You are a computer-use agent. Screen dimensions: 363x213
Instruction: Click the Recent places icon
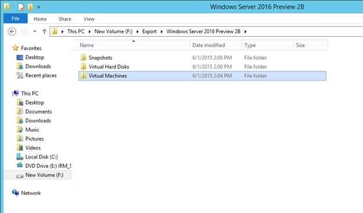[20, 75]
